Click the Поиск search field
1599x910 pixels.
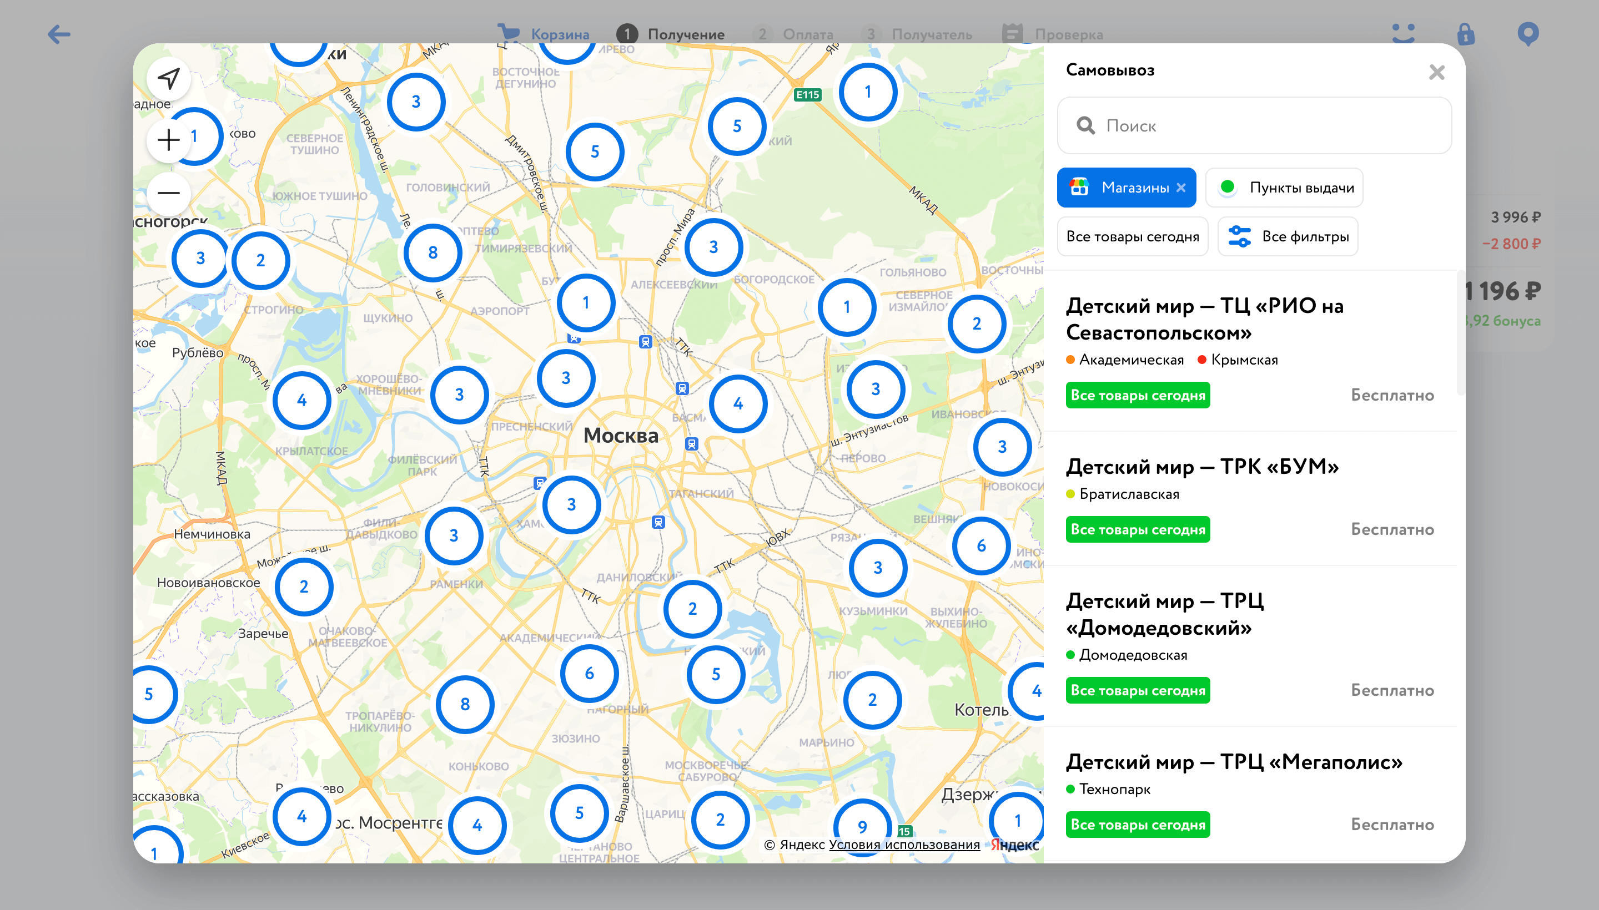click(1254, 125)
